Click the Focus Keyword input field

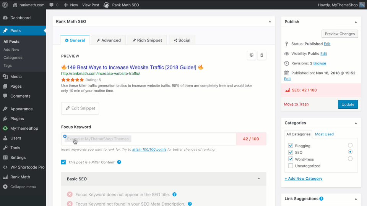149,139
